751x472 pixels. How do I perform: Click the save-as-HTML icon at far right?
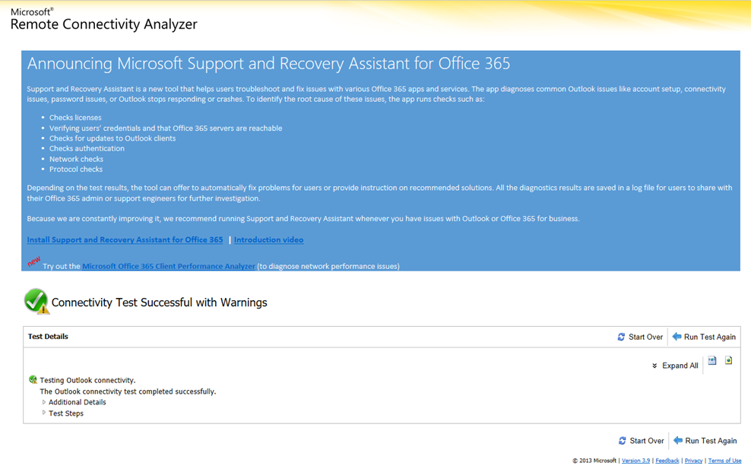728,361
